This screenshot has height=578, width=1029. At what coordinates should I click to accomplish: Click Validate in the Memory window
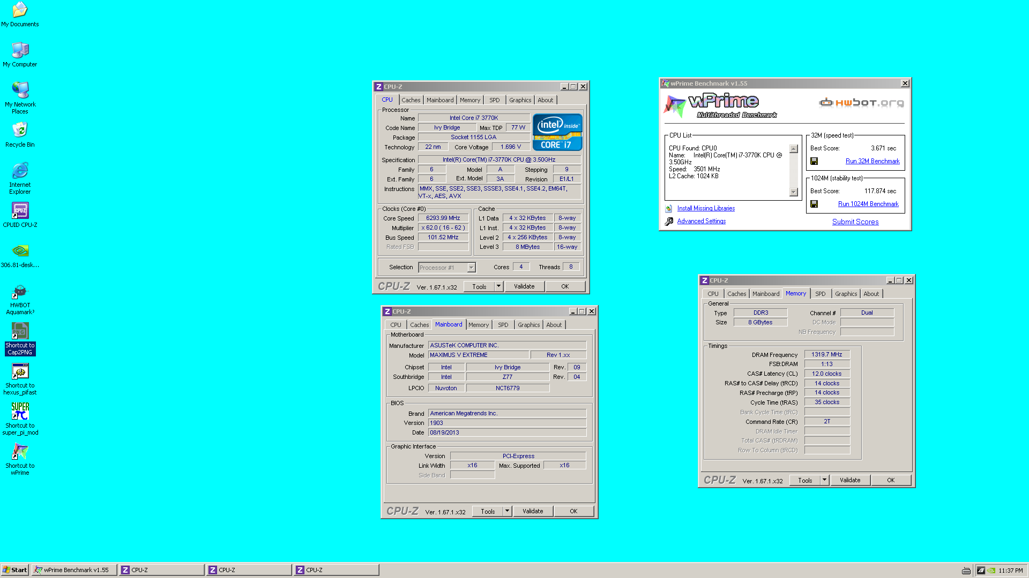pyautogui.click(x=850, y=480)
